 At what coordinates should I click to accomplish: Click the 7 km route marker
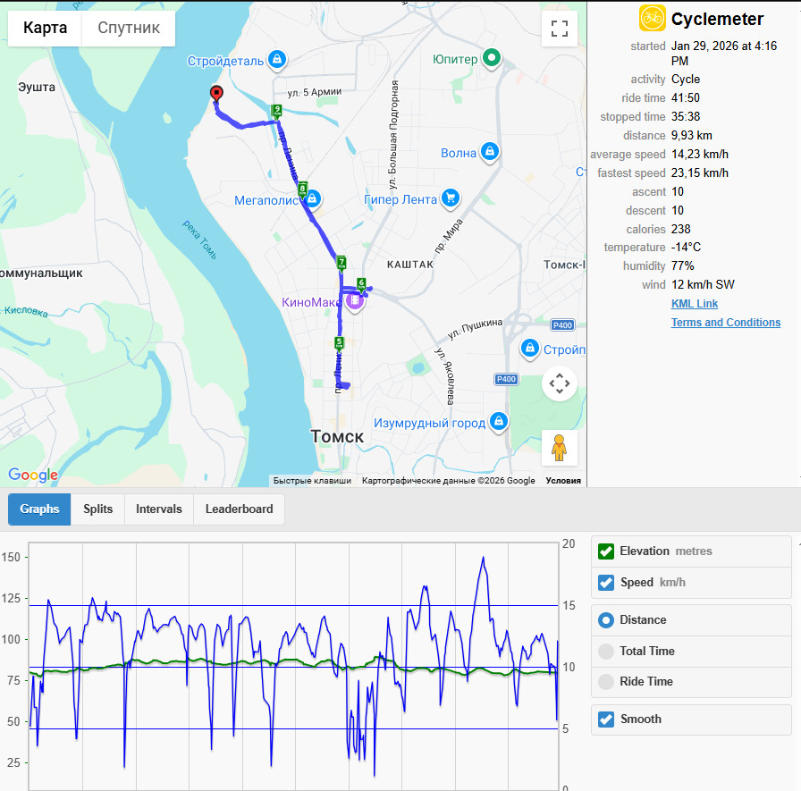pyautogui.click(x=341, y=263)
